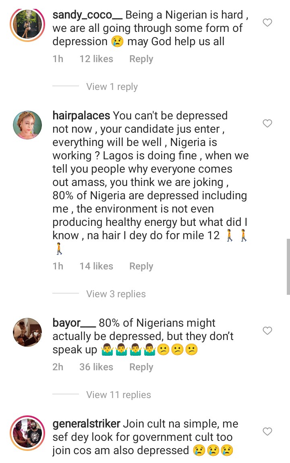Like sandy_coco__'s comment with the heart
This screenshot has width=290, height=463.
(267, 23)
